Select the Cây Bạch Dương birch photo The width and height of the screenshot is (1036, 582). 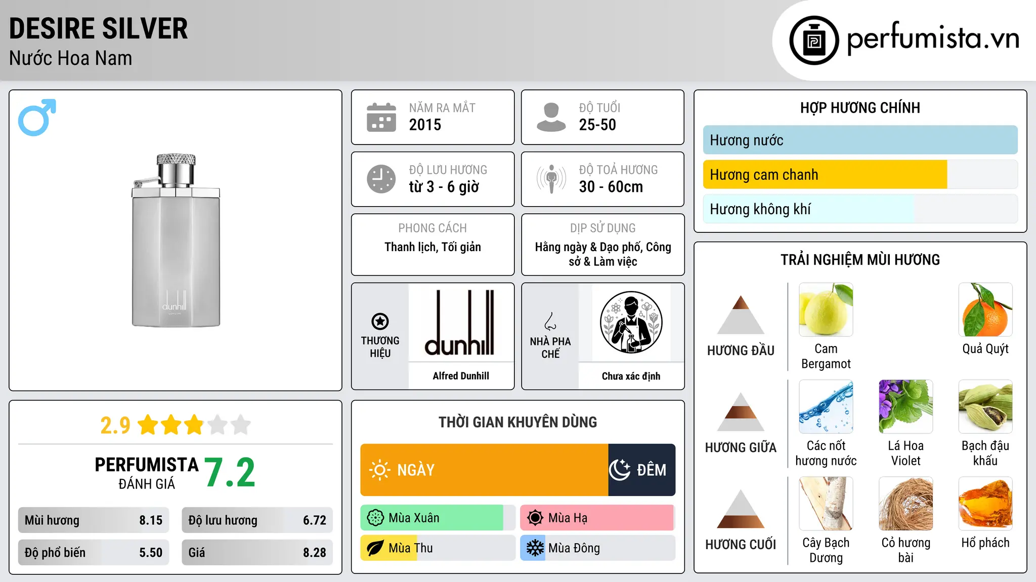pos(826,504)
